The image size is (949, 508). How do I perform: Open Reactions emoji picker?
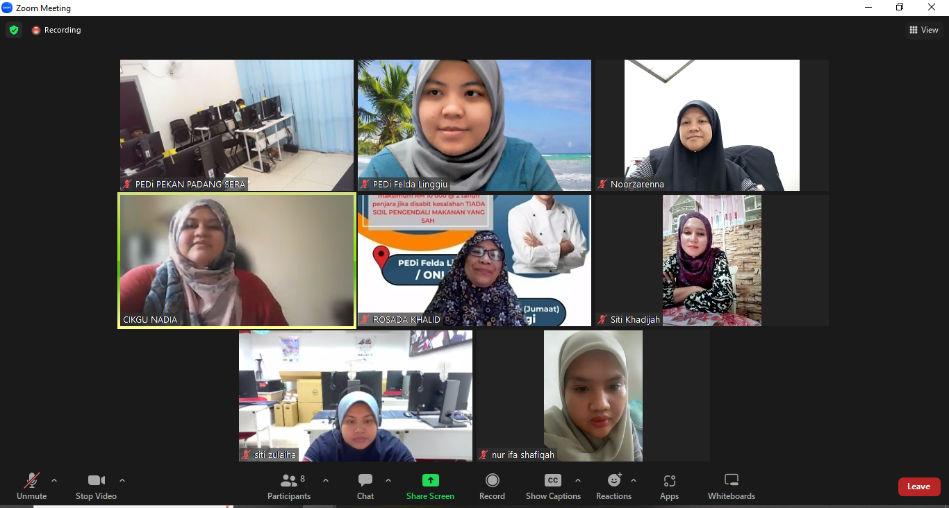click(x=614, y=481)
